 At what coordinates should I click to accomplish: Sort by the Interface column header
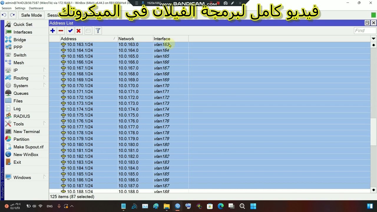click(x=171, y=39)
